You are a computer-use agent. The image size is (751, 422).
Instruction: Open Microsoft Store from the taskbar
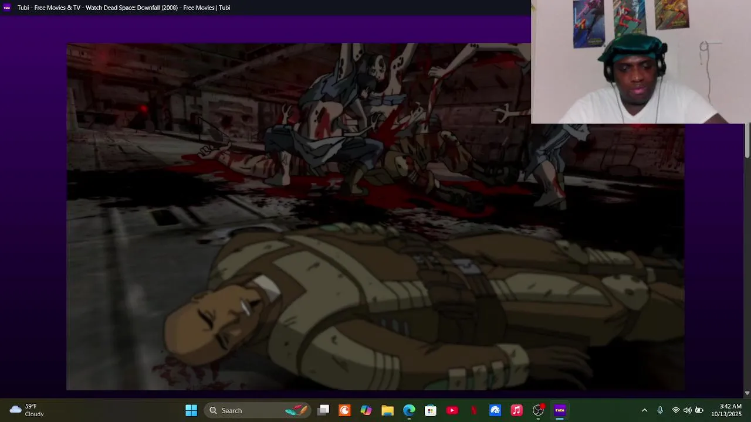coord(431,410)
